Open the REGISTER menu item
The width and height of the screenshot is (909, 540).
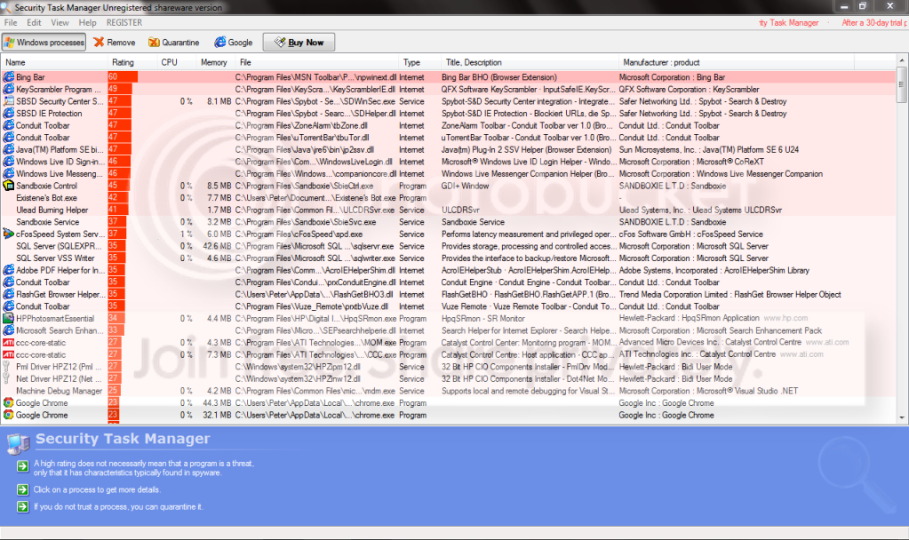pyautogui.click(x=124, y=22)
